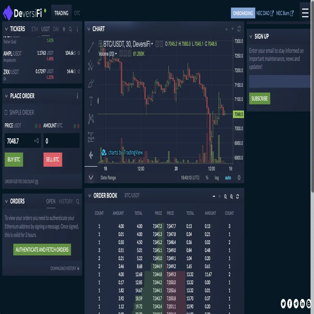314x314 pixels.
Task: Open the hamburger main menu
Action: tap(305, 13)
